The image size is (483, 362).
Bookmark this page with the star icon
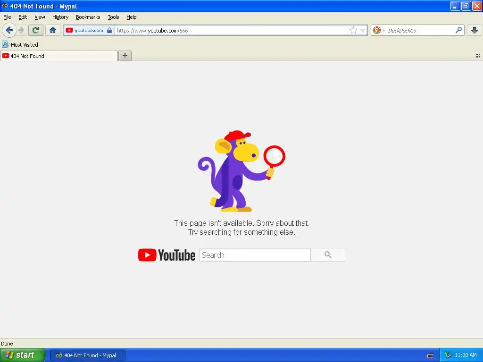pyautogui.click(x=353, y=30)
